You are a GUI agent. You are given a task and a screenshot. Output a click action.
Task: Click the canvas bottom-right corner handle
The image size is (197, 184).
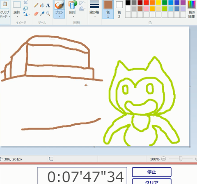point(190,147)
